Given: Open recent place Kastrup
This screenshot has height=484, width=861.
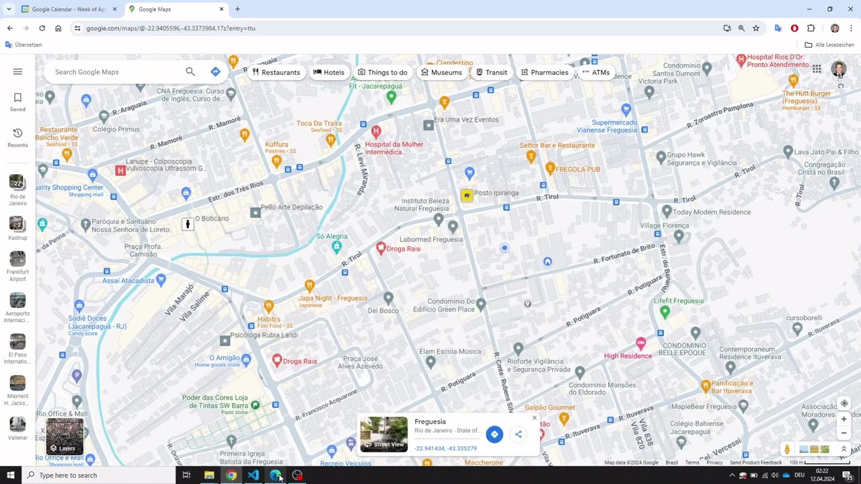Looking at the screenshot, I should coord(17,229).
